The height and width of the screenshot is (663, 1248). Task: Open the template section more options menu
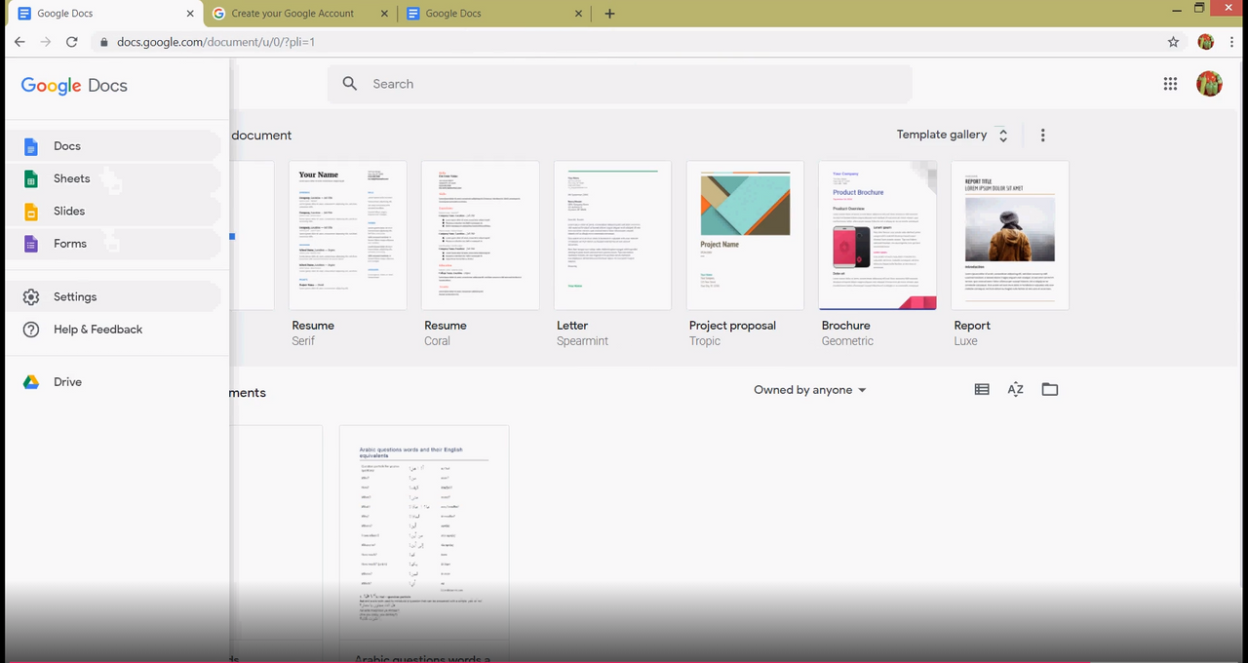(x=1042, y=136)
